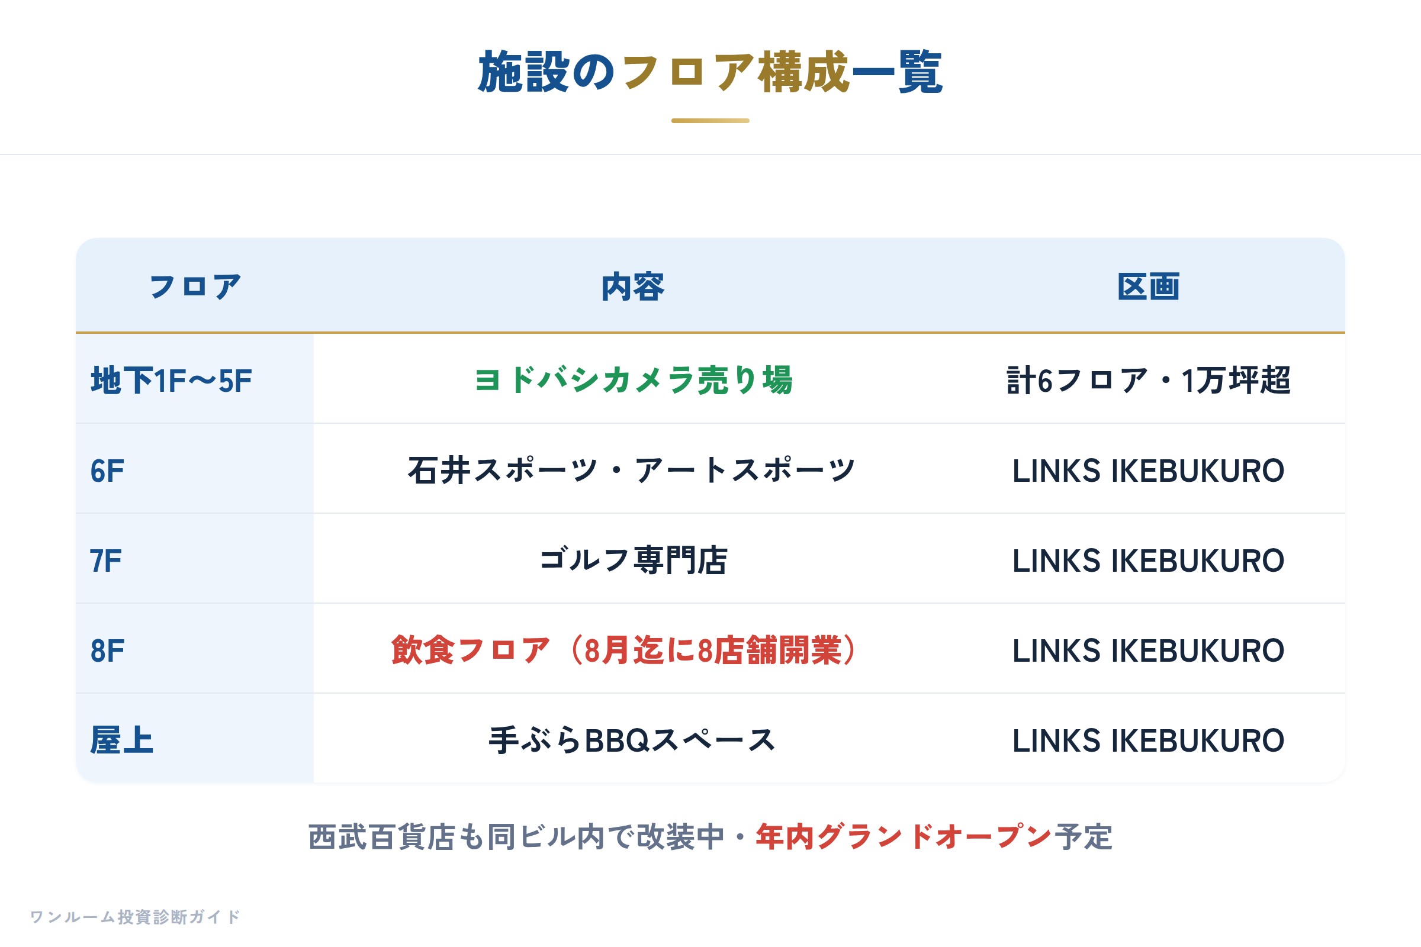Click LINKS IKEBUKURO in the 7F row

click(1149, 561)
